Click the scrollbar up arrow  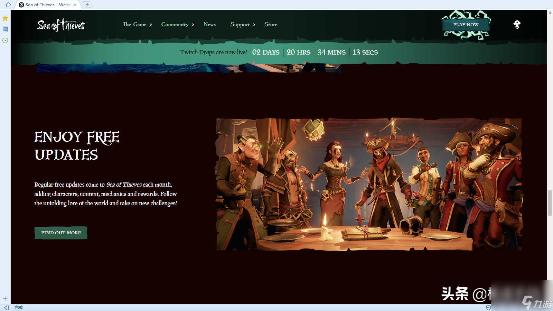tap(550, 12)
